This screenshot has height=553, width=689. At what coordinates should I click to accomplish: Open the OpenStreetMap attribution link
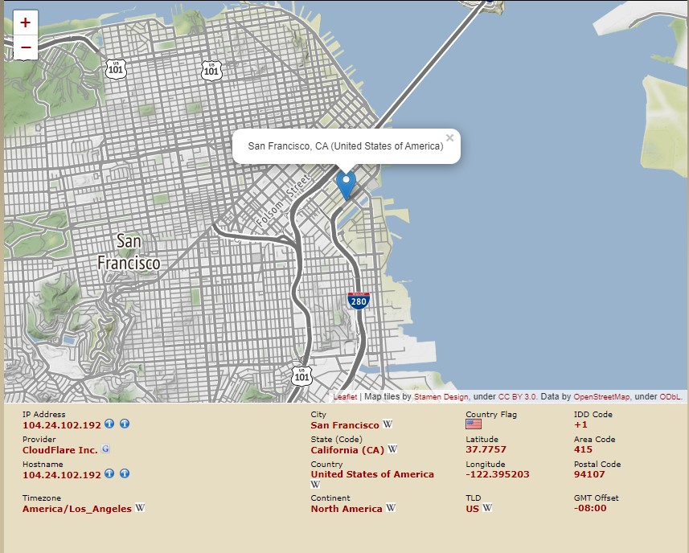tap(596, 397)
